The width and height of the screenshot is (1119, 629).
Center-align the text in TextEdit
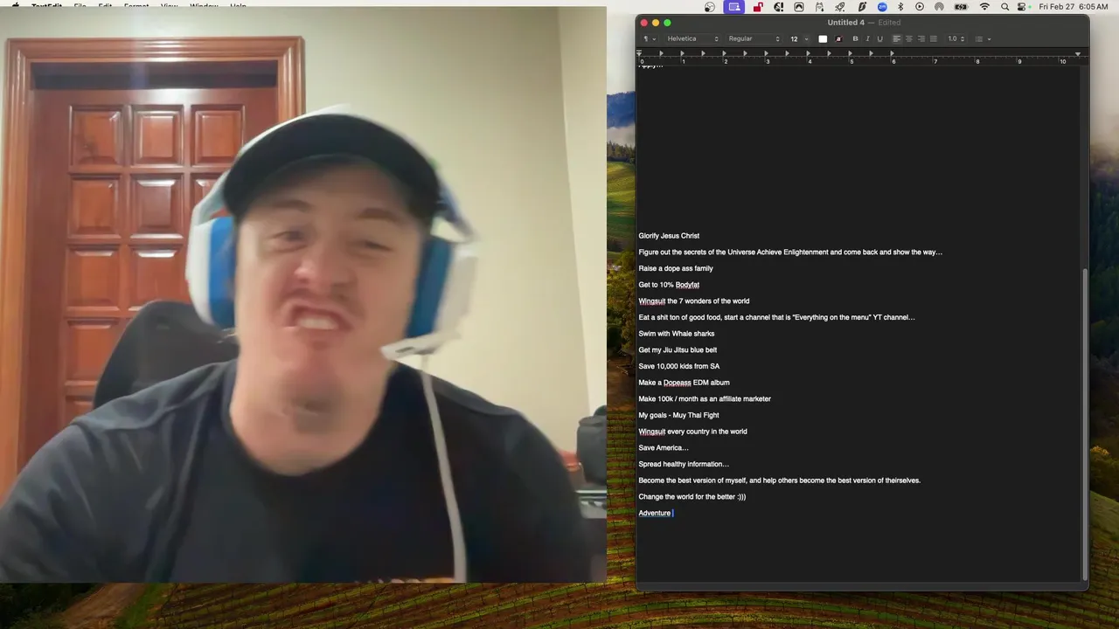pos(909,38)
